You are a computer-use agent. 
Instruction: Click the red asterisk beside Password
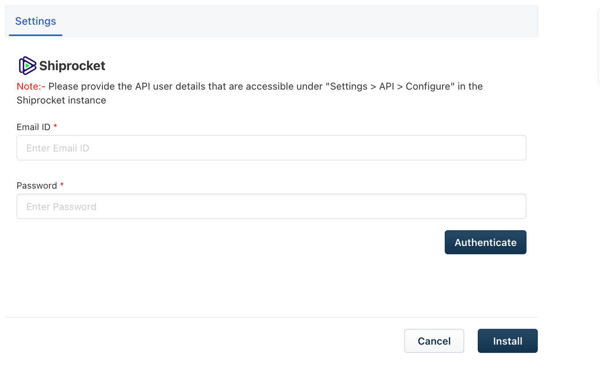62,185
